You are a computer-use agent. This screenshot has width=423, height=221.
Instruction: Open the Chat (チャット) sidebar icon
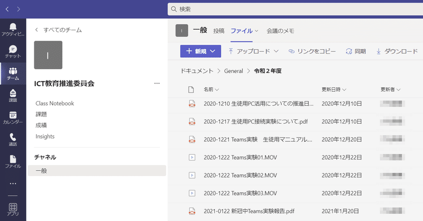(x=13, y=51)
